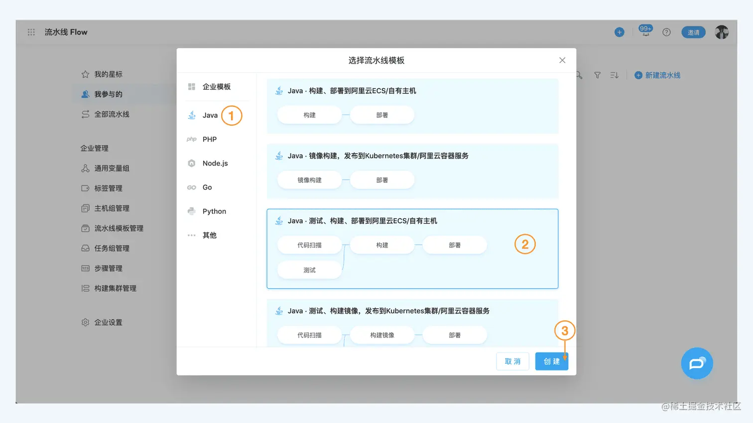Open the user avatar menu
Viewport: 753px width, 423px height.
[722, 32]
